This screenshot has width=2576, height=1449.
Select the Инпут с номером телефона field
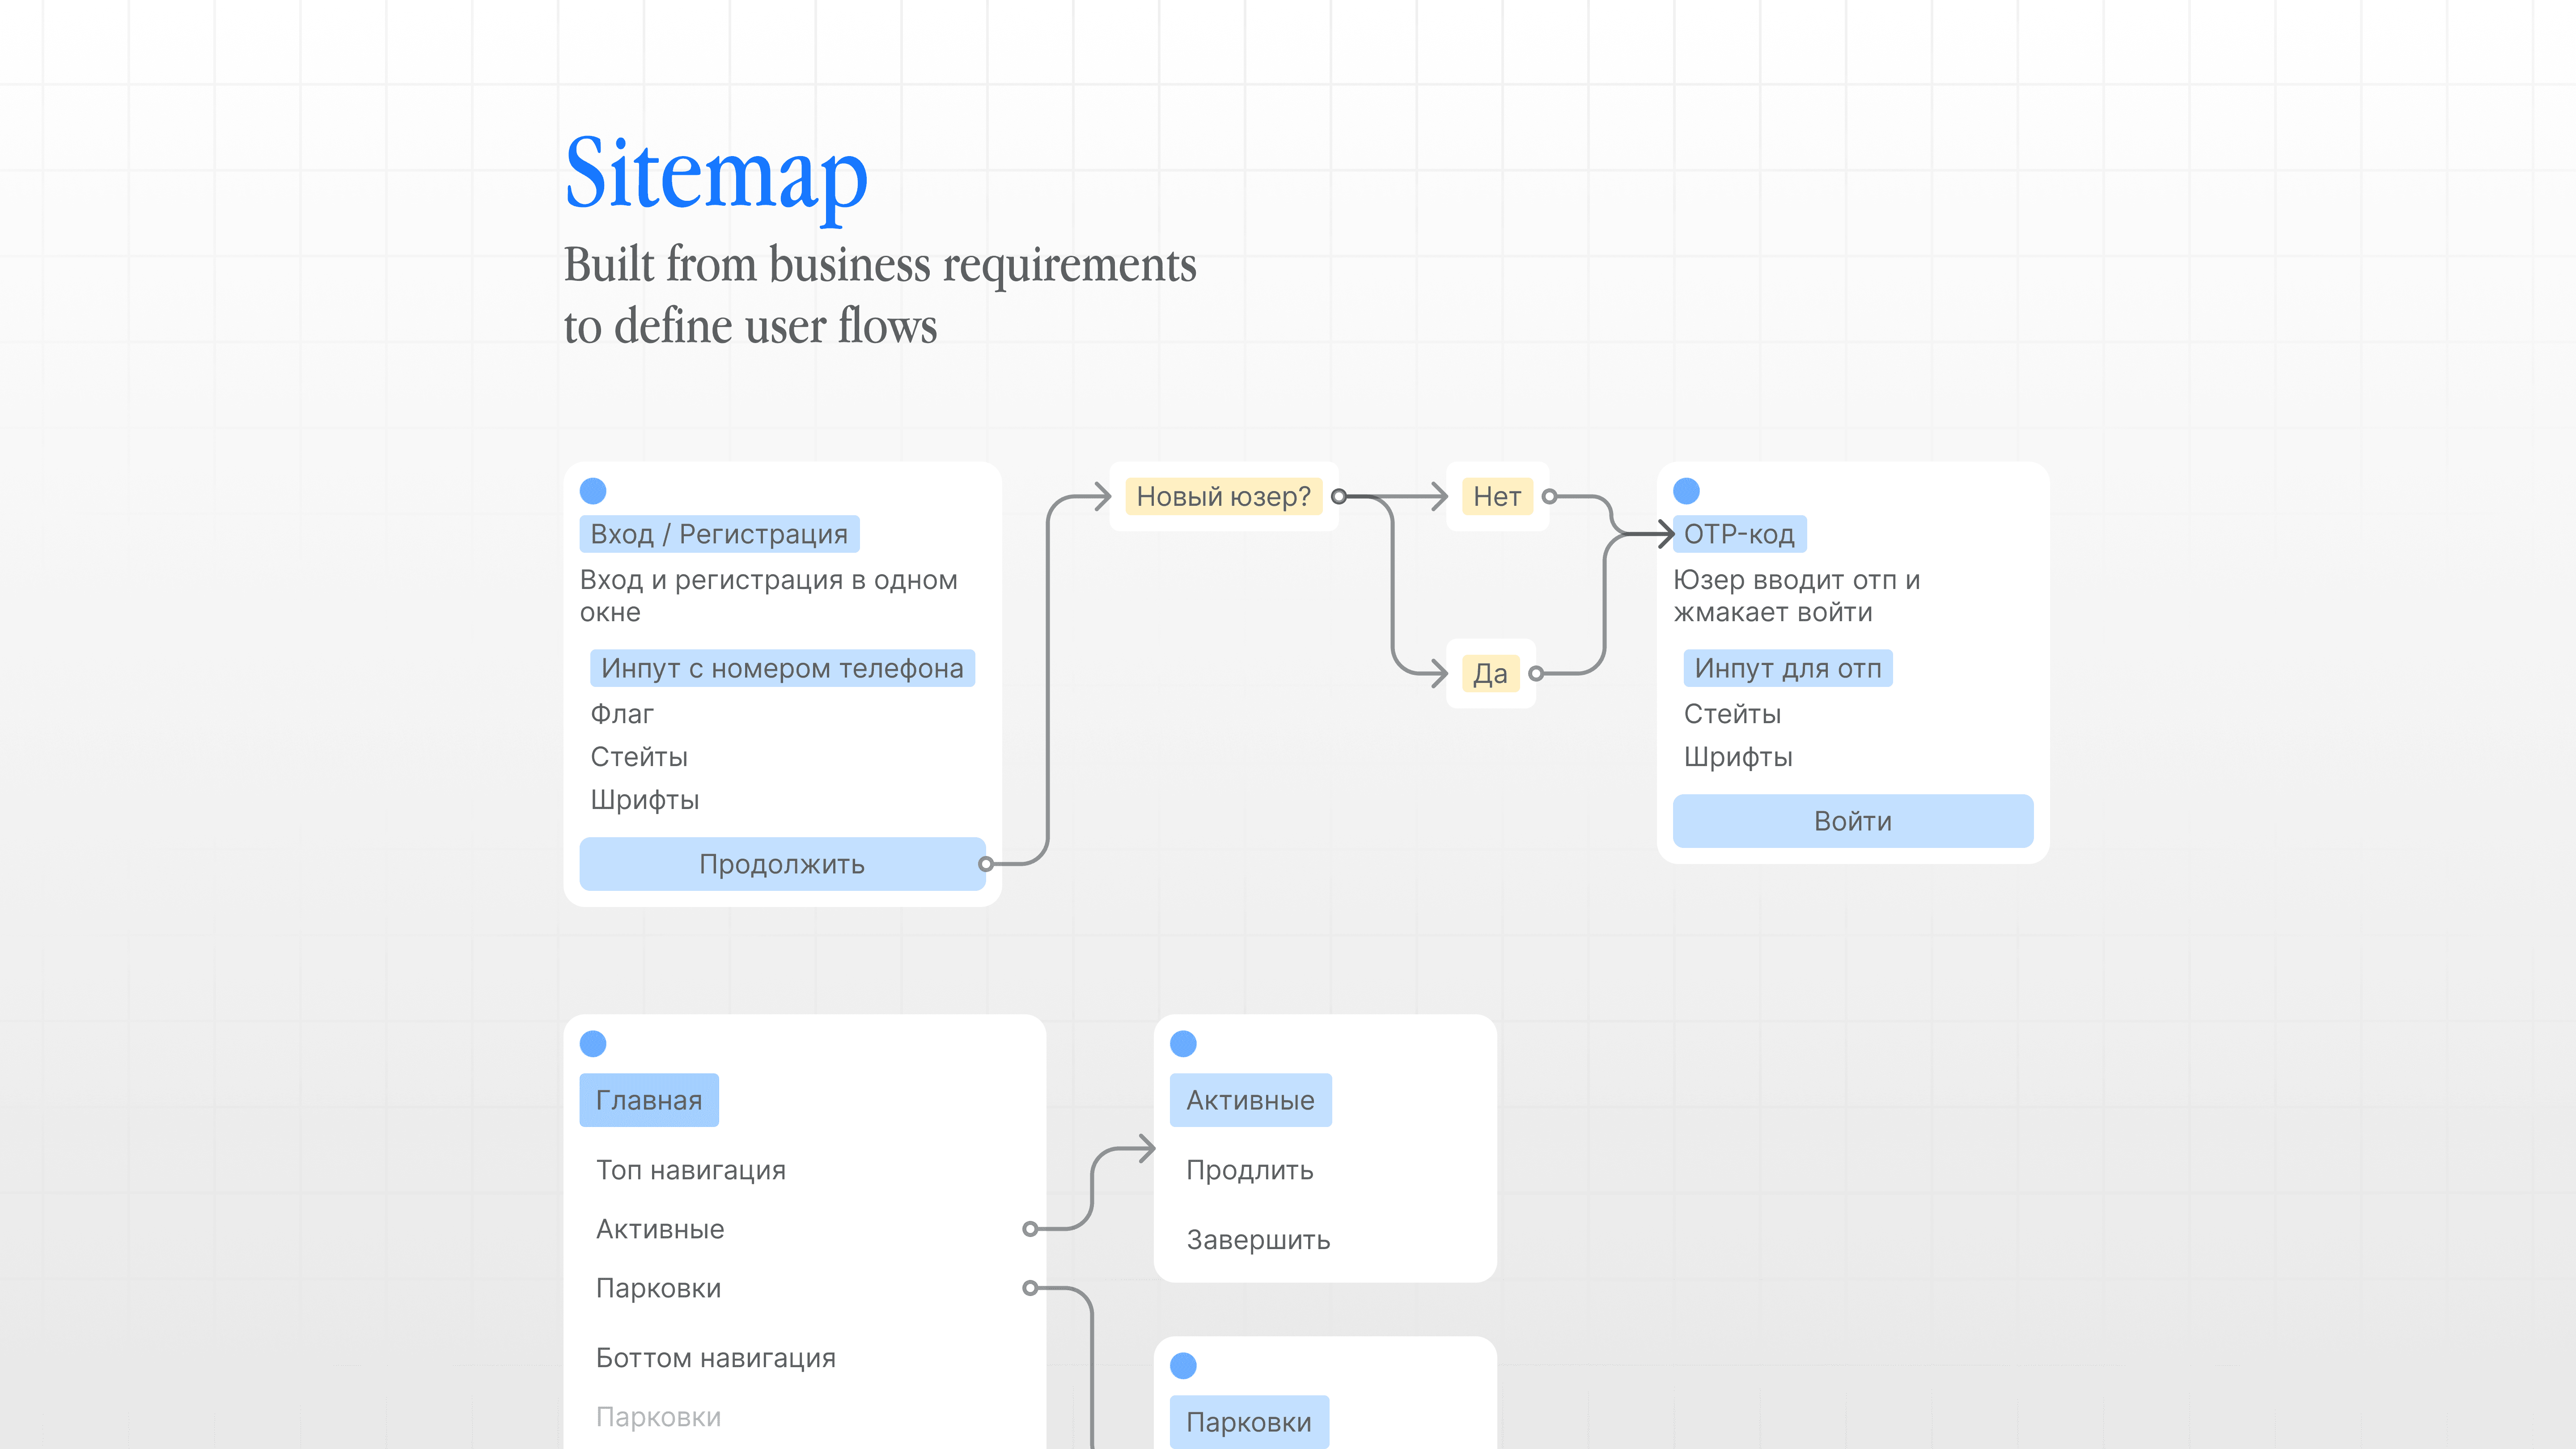click(782, 668)
